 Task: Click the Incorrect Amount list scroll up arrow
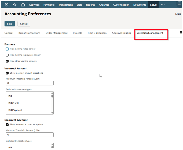(52, 93)
